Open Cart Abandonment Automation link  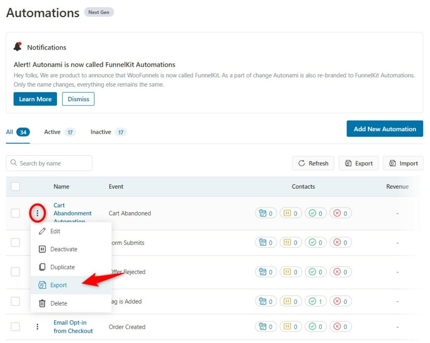point(72,213)
